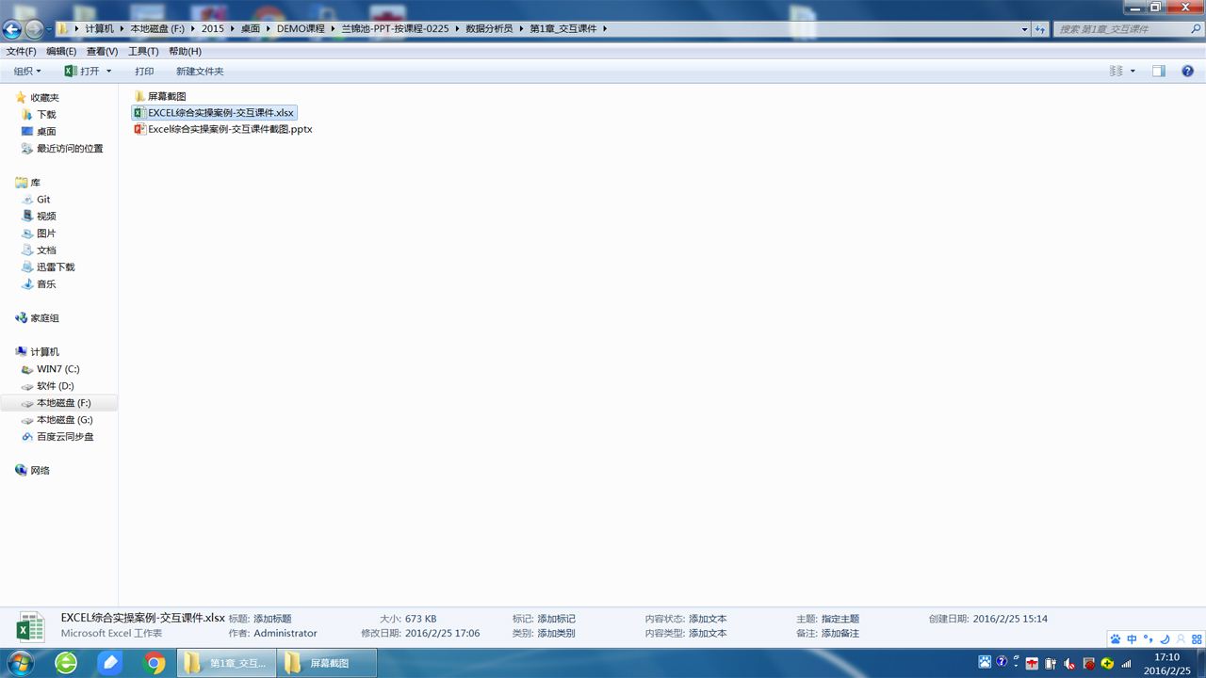Open the Windows Start menu

pos(19,663)
